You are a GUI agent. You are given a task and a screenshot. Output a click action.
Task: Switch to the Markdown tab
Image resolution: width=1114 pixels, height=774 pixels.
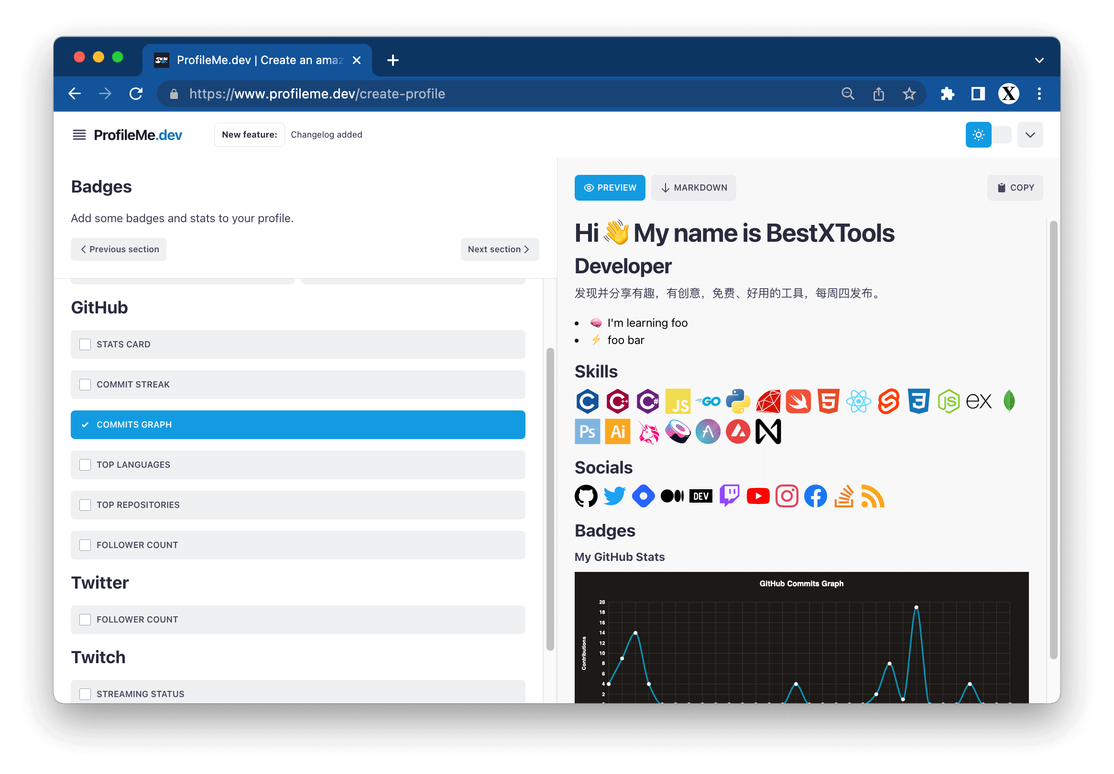[693, 188]
